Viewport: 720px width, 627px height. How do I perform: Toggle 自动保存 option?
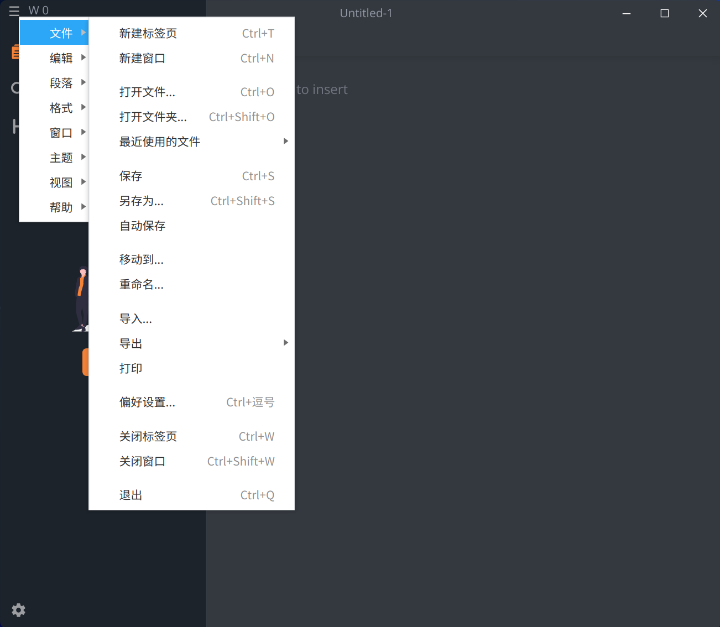[x=191, y=226]
